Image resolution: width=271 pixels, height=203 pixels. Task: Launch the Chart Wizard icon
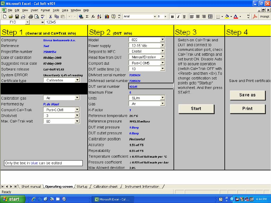click(107, 16)
